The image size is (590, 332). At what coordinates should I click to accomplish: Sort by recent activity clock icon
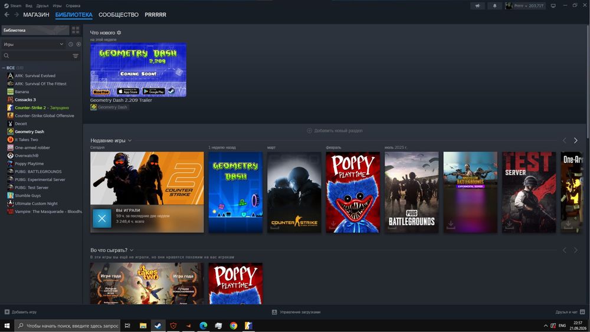tap(70, 44)
